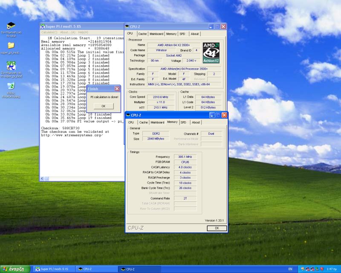The height and width of the screenshot is (273, 341).
Task: Click the Multiplier value 'x 11.0'
Action: [x=161, y=102]
